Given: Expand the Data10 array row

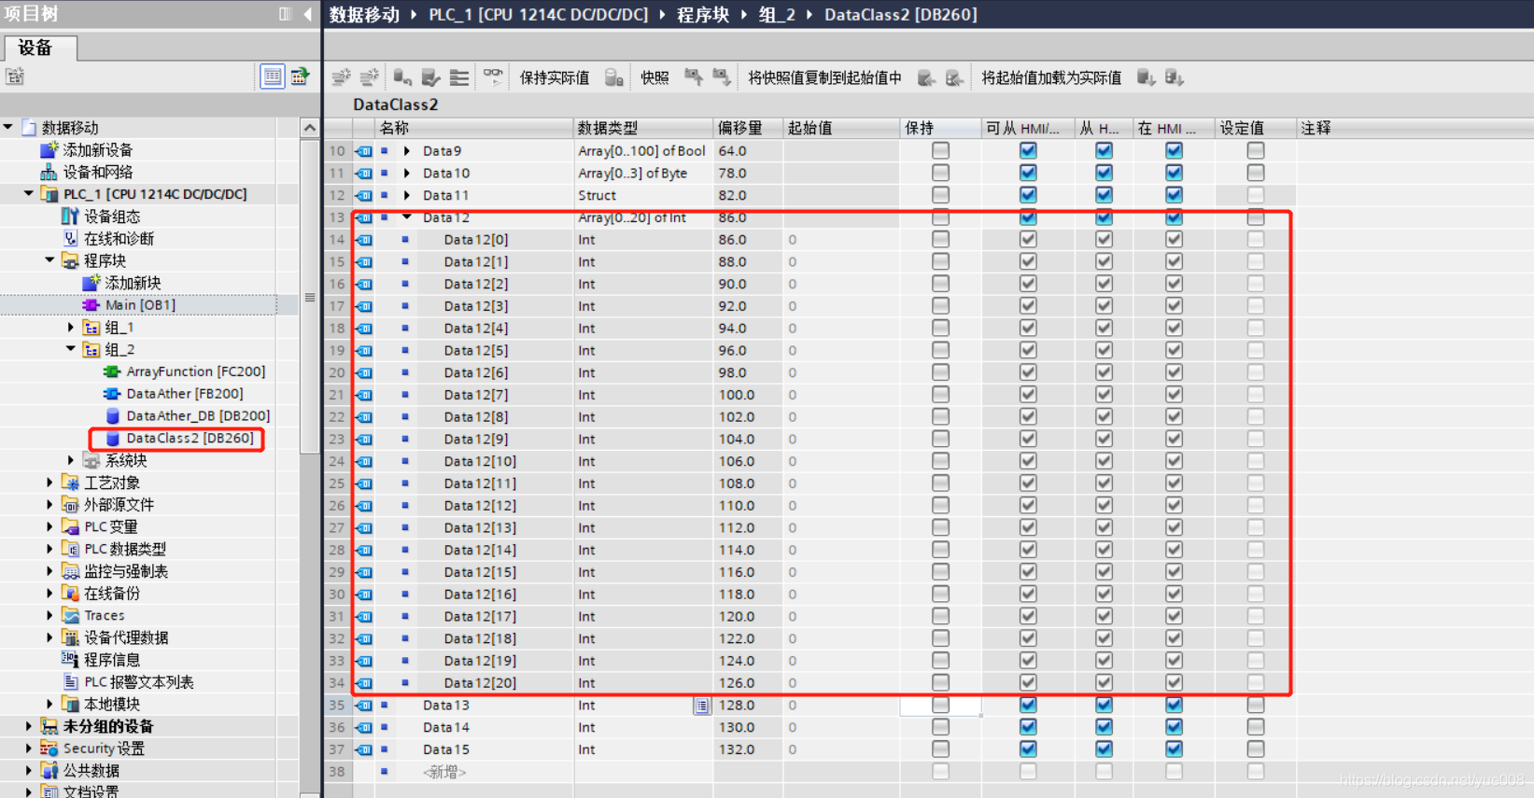Looking at the screenshot, I should pos(407,173).
